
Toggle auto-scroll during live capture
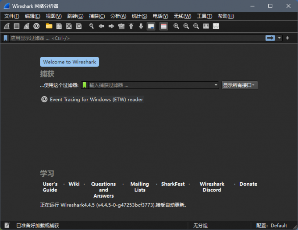(x=151, y=26)
